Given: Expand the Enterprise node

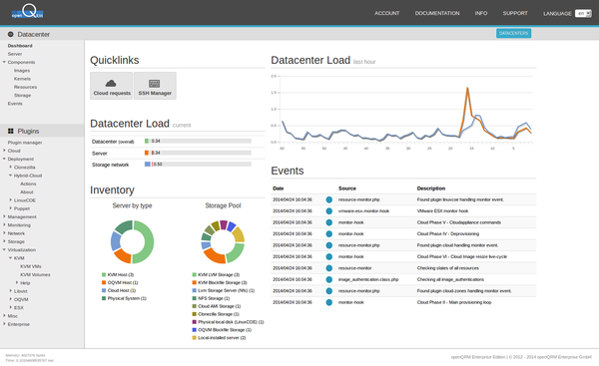Looking at the screenshot, I should [x=4, y=324].
